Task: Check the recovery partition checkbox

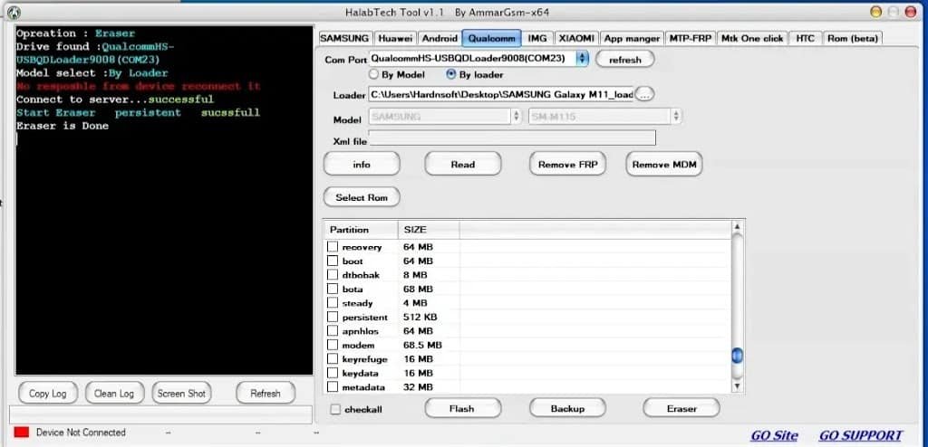Action: tap(333, 246)
